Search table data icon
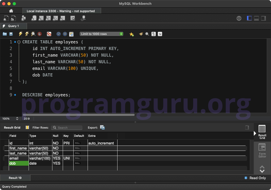 tap(73, 18)
